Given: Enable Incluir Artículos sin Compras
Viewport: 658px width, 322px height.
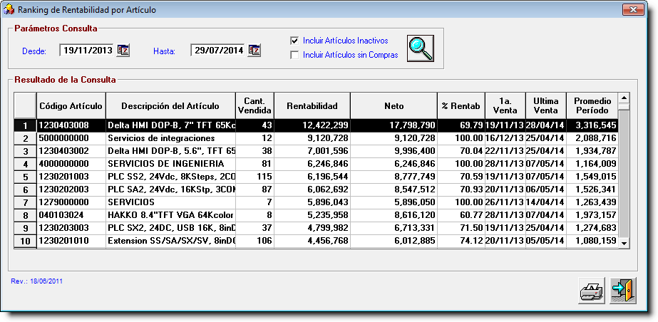Looking at the screenshot, I should pos(294,55).
